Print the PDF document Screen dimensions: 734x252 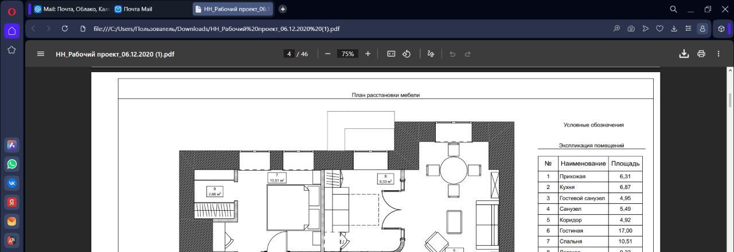[x=701, y=54]
